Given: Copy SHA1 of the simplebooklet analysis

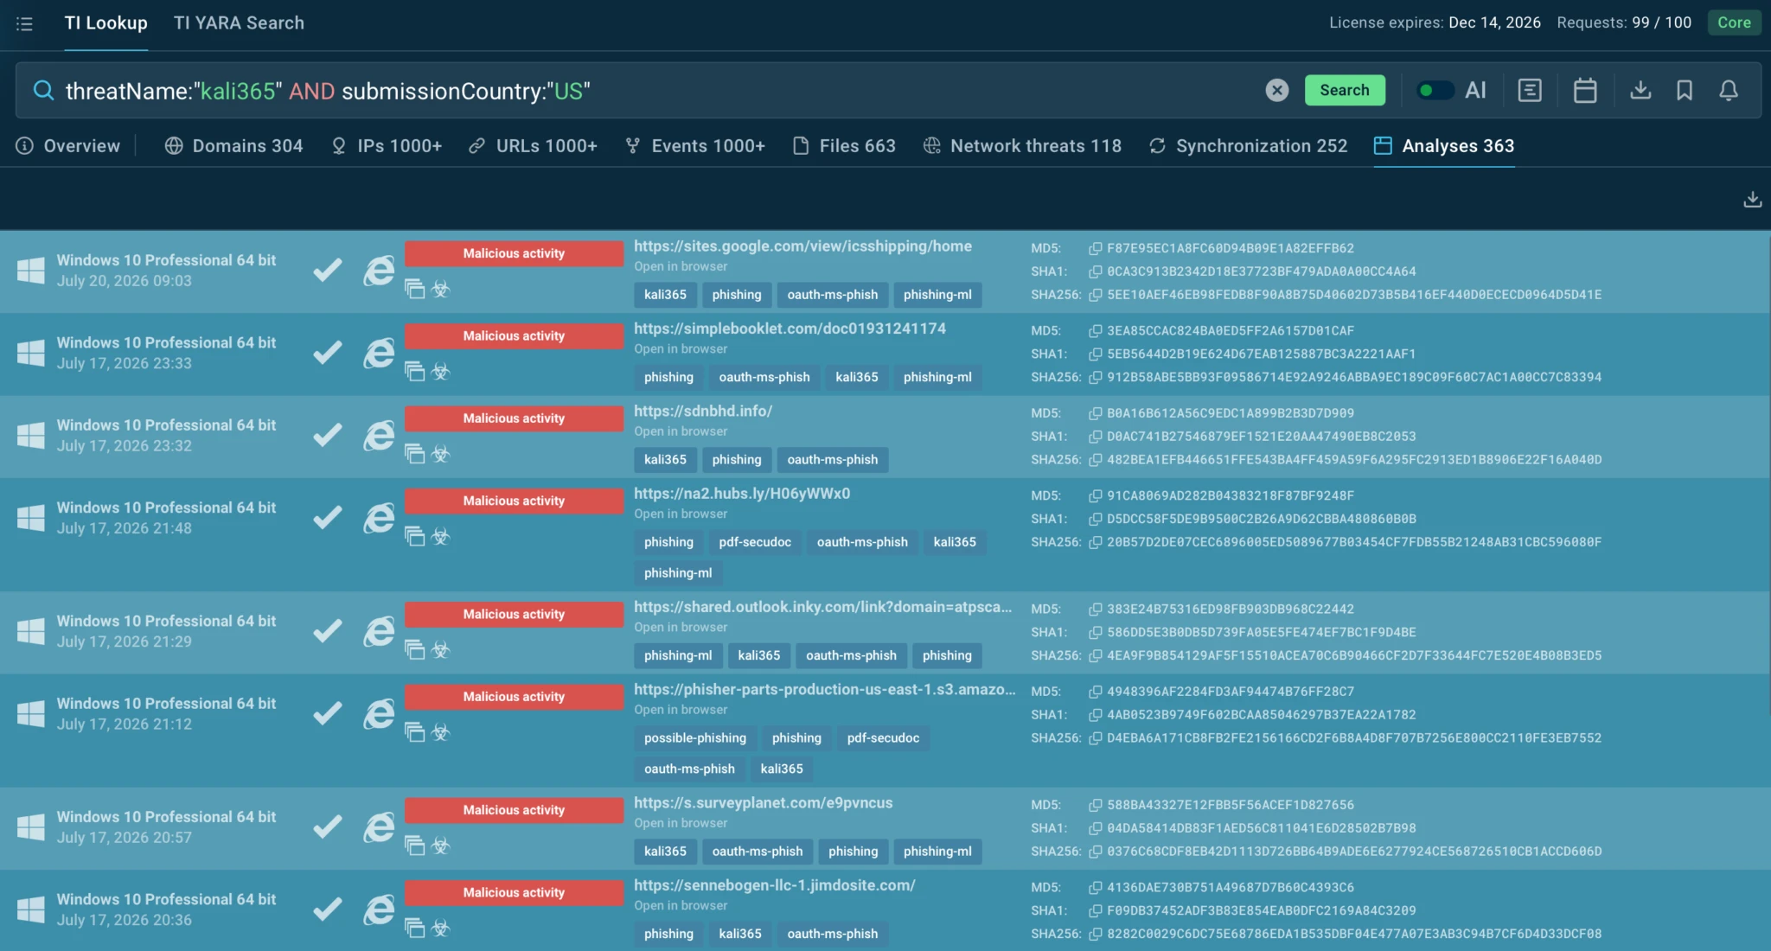Looking at the screenshot, I should [1095, 354].
